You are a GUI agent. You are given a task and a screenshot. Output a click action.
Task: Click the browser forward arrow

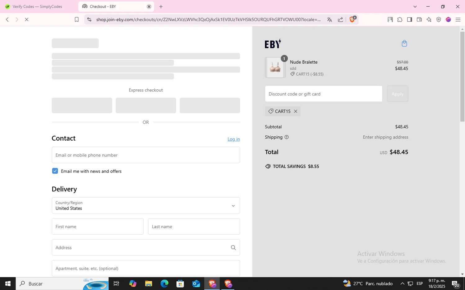click(x=17, y=19)
